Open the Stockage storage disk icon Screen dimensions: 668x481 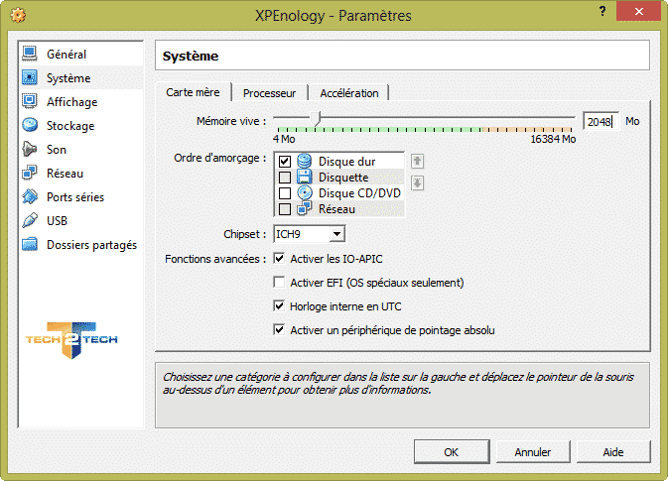tap(30, 125)
